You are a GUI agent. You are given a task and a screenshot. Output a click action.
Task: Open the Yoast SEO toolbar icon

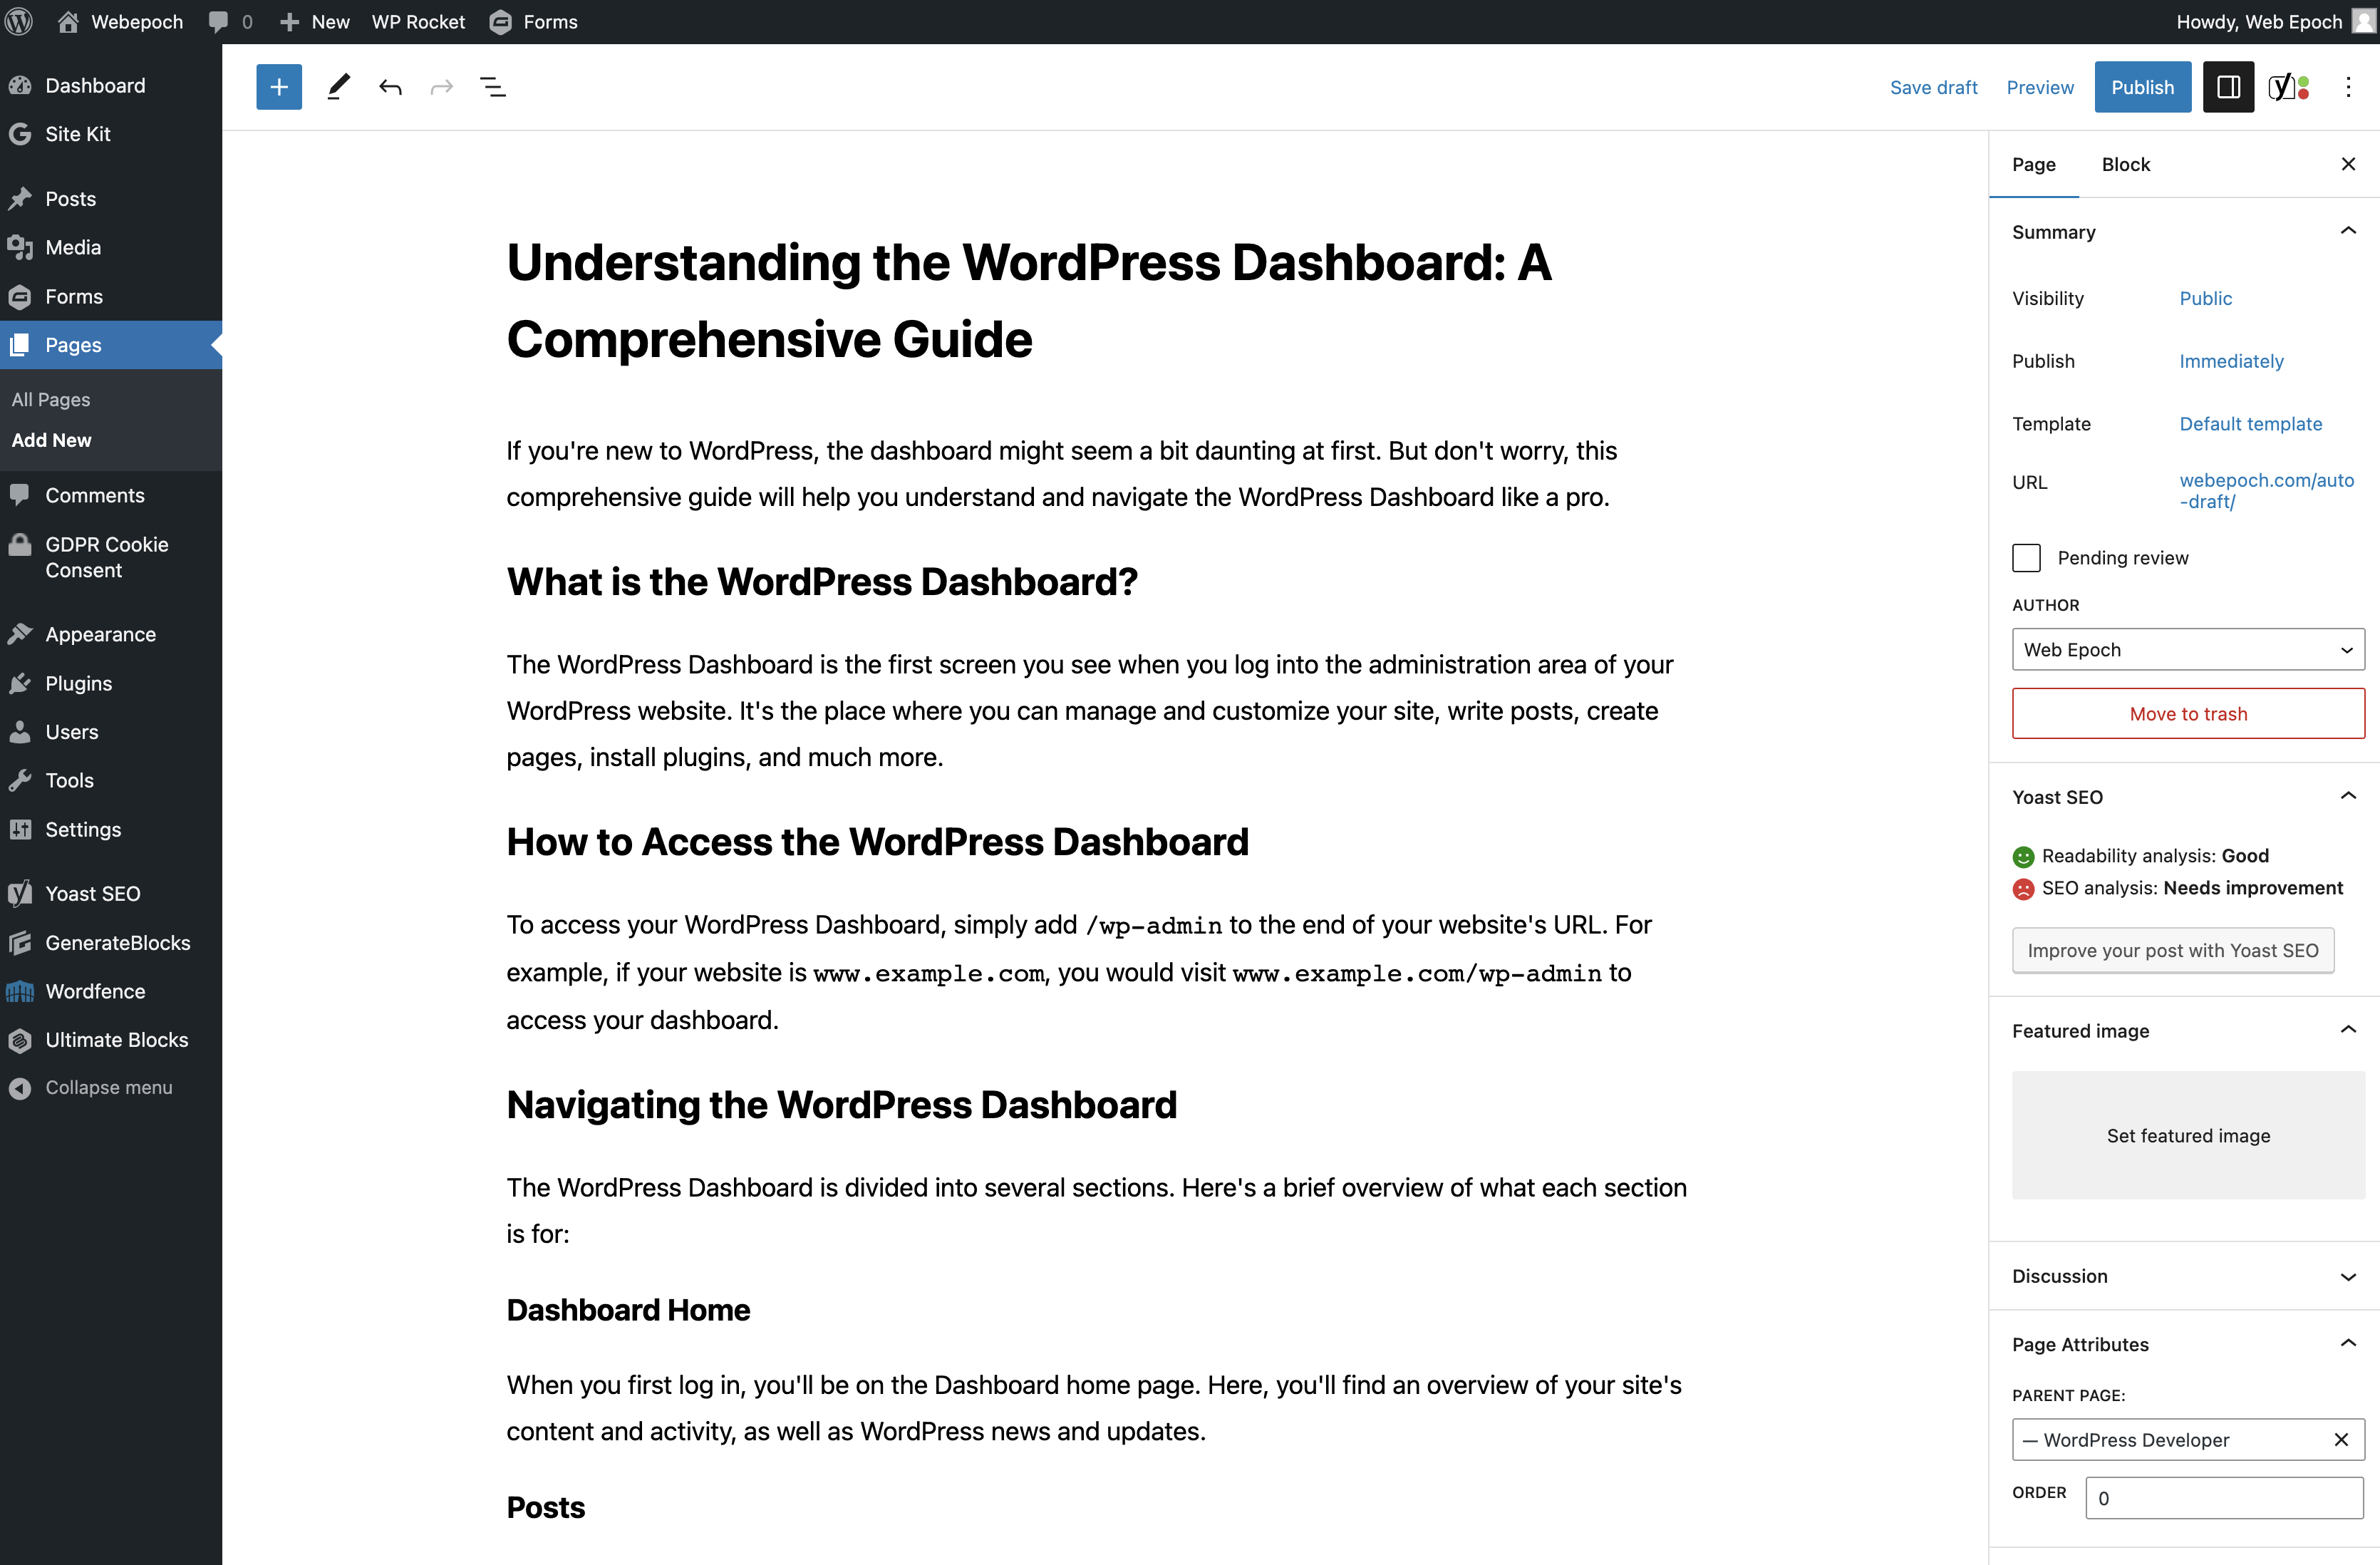pos(2288,87)
